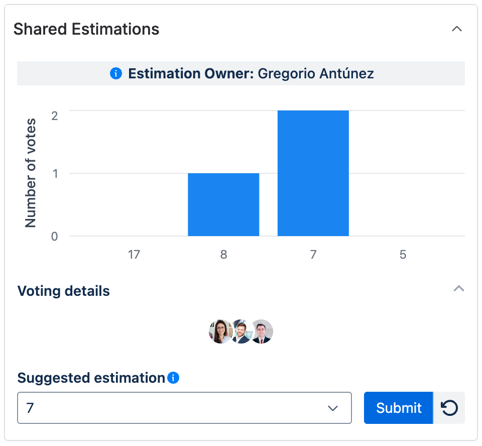The height and width of the screenshot is (446, 482).
Task: Click the info icon next to Suggested estimation
Action: [x=174, y=378]
